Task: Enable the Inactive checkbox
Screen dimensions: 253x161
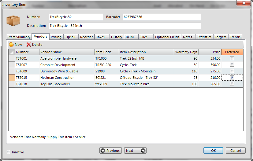Action: pyautogui.click(x=8, y=152)
